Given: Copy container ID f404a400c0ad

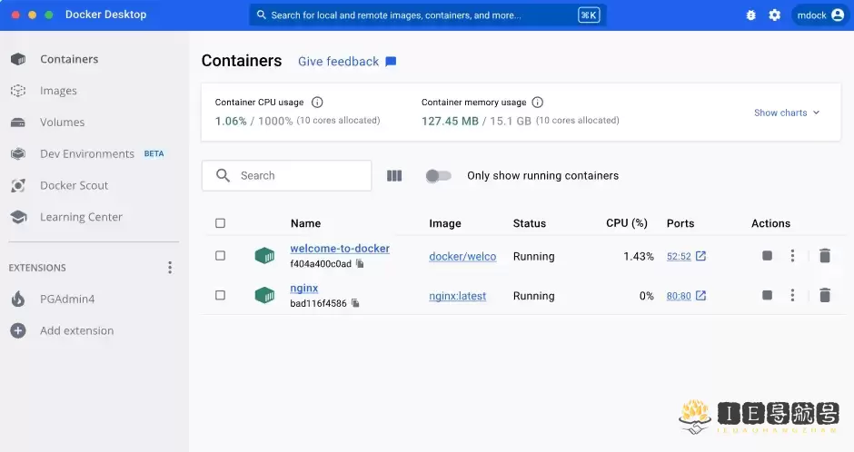Looking at the screenshot, I should click(360, 263).
